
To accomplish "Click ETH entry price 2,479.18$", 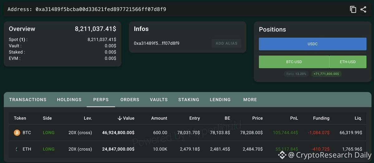I will 190,149.
